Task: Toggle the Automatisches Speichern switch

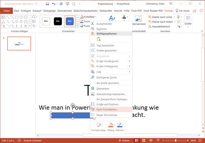Action: (x=39, y=4)
